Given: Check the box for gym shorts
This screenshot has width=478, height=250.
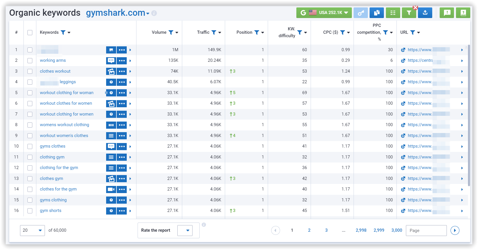Looking at the screenshot, I should tap(30, 211).
